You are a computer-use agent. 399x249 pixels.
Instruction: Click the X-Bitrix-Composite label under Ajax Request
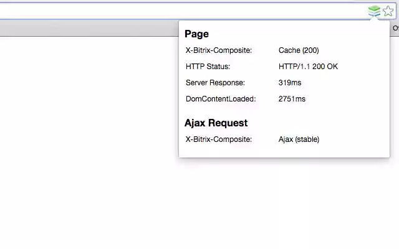coord(219,139)
